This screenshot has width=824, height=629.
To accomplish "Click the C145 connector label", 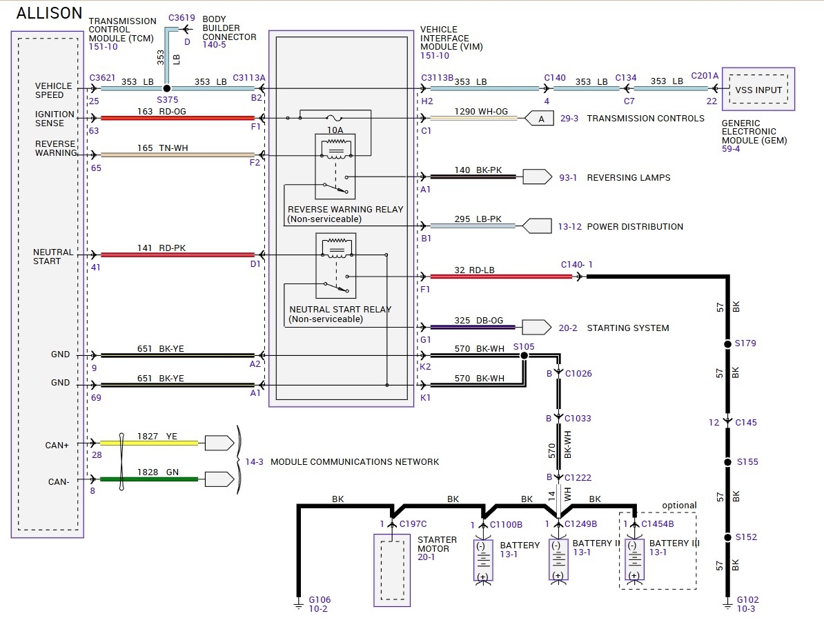I will pyautogui.click(x=746, y=423).
